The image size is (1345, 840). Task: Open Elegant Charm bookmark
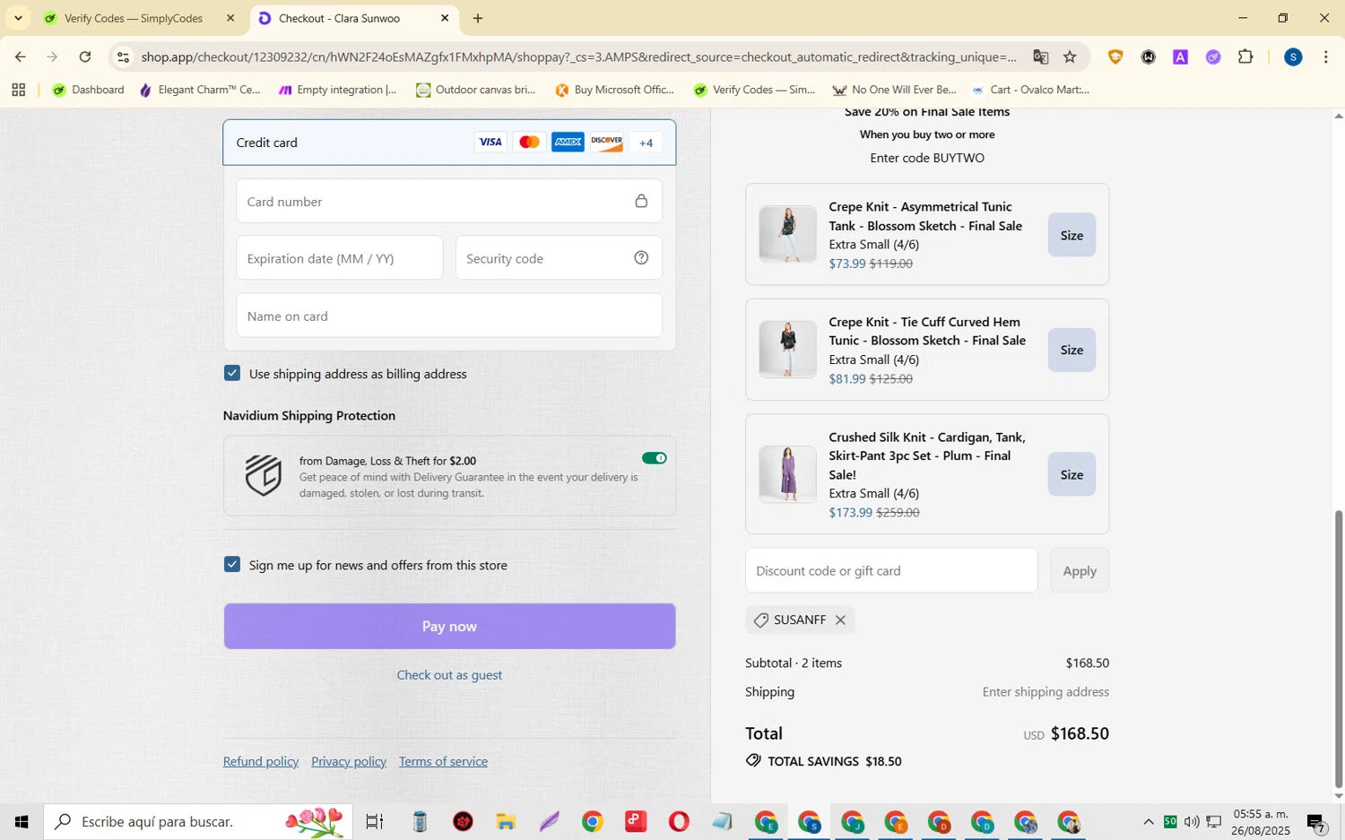click(200, 90)
